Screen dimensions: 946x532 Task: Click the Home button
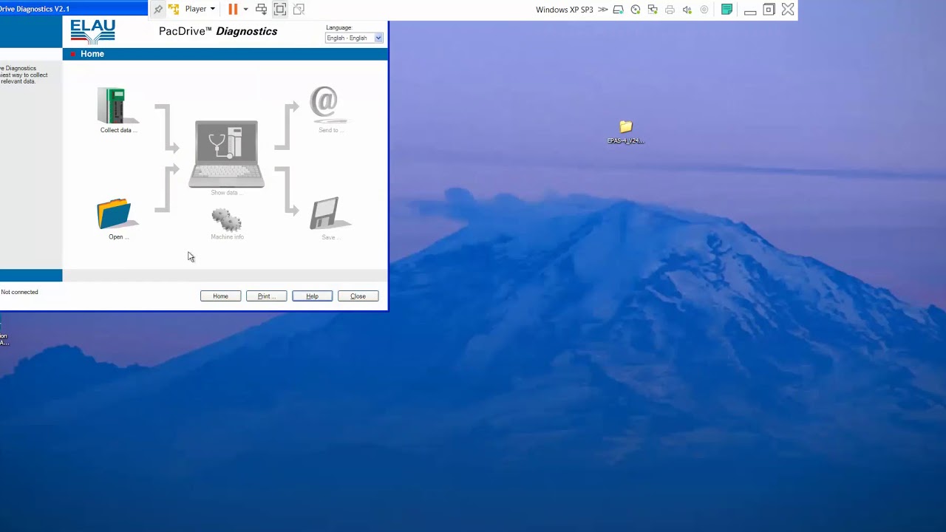(x=220, y=296)
